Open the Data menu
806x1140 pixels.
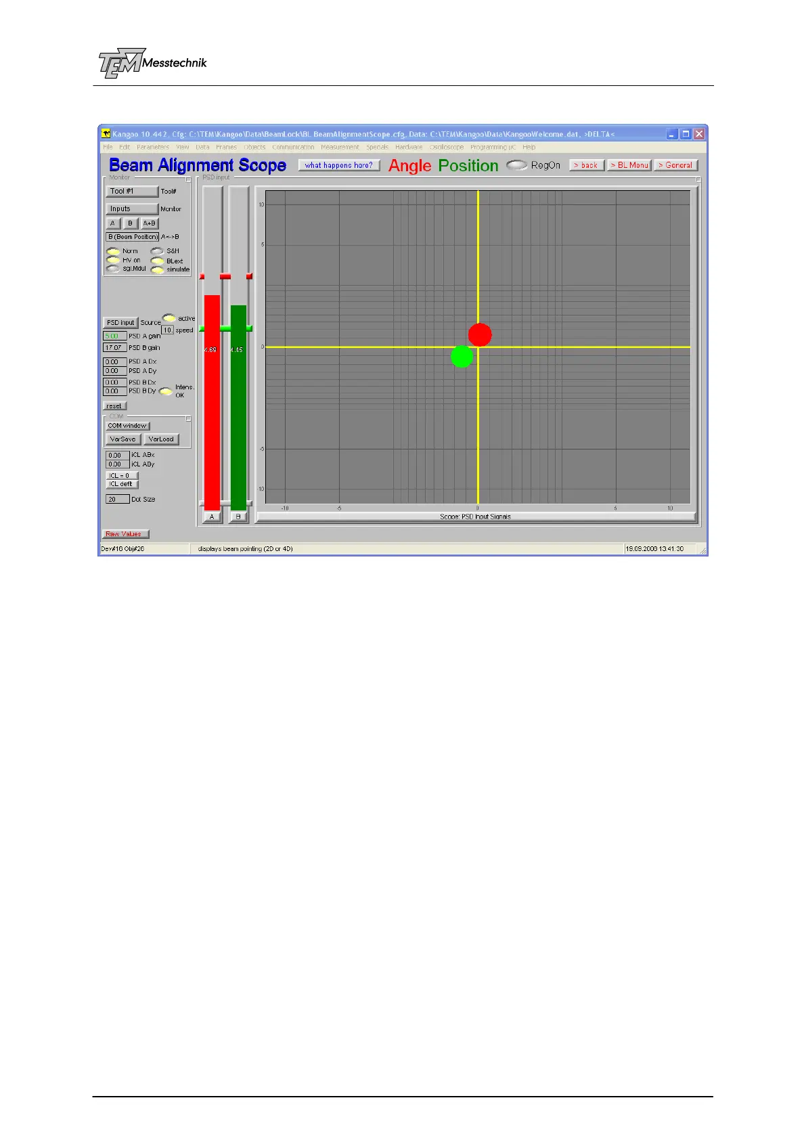tap(202, 147)
